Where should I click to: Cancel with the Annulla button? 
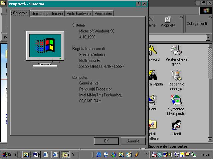coord(133,141)
